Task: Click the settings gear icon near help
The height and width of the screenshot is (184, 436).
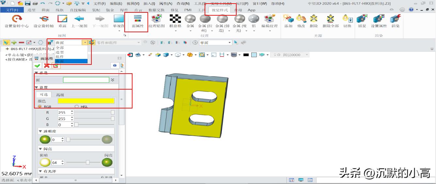Action: [402, 10]
